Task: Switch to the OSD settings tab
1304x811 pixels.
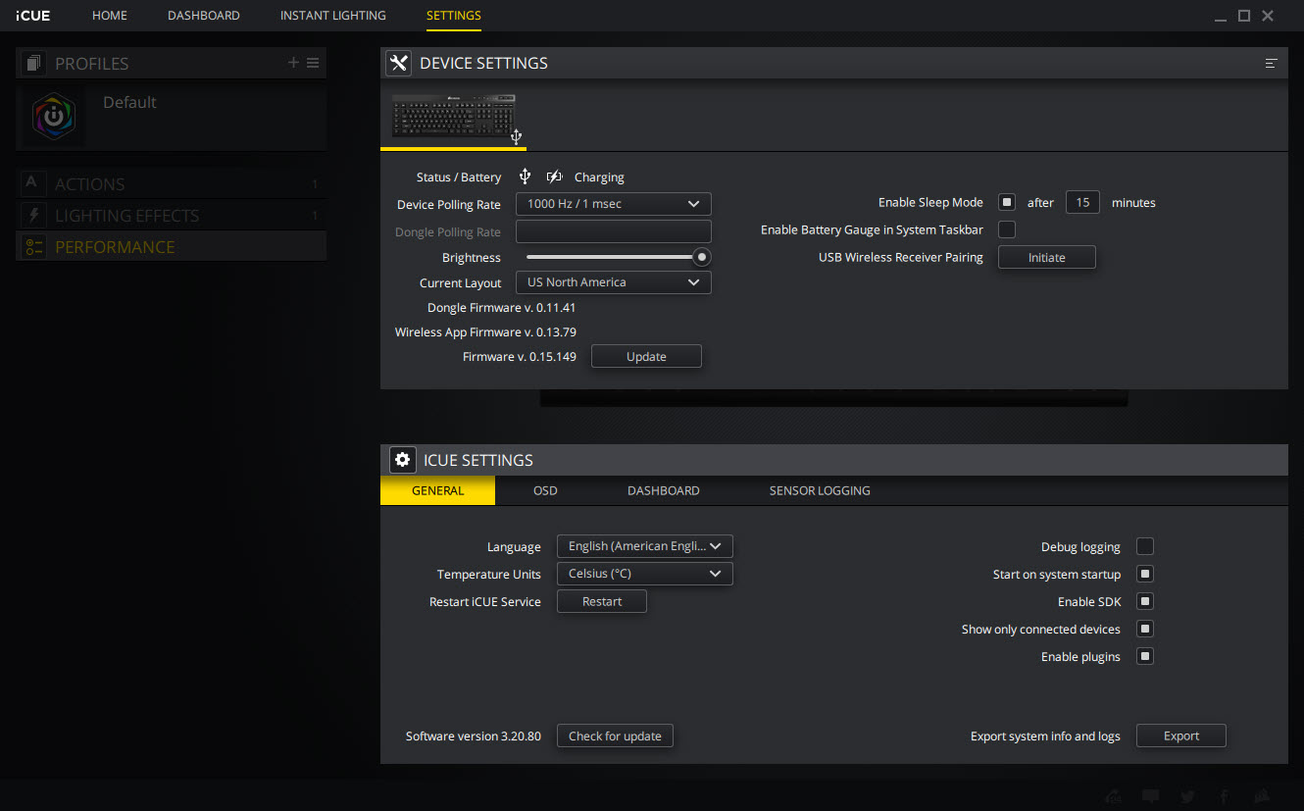Action: pos(545,490)
